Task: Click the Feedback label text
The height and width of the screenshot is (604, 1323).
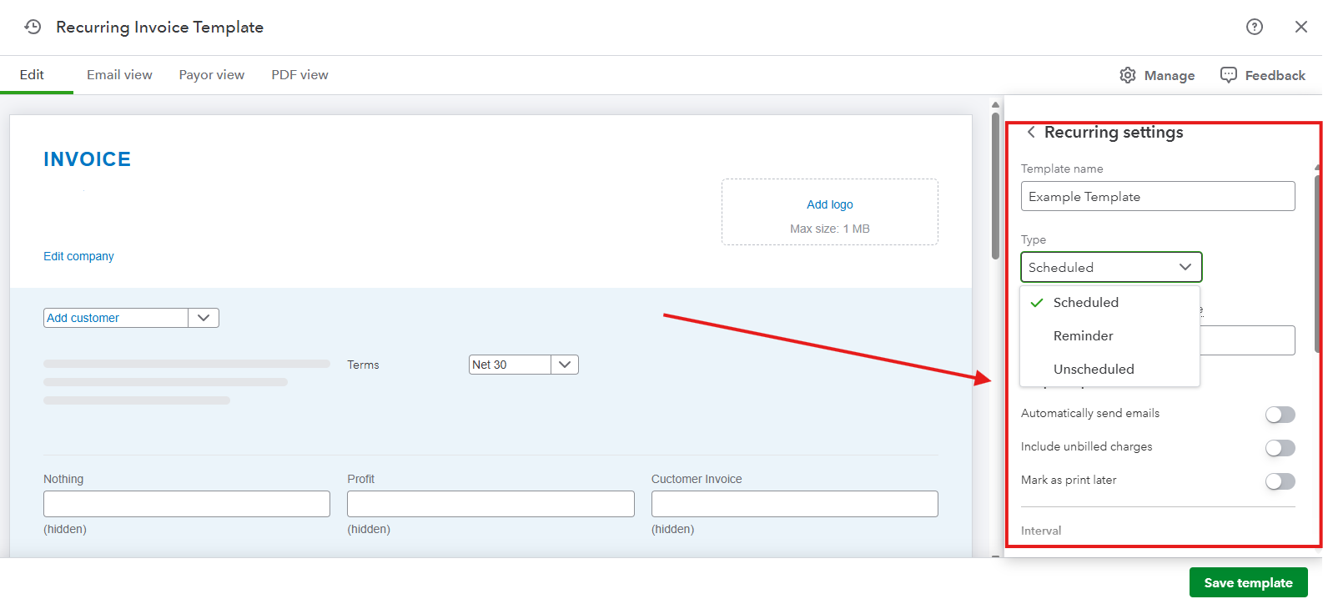Action: tap(1275, 76)
